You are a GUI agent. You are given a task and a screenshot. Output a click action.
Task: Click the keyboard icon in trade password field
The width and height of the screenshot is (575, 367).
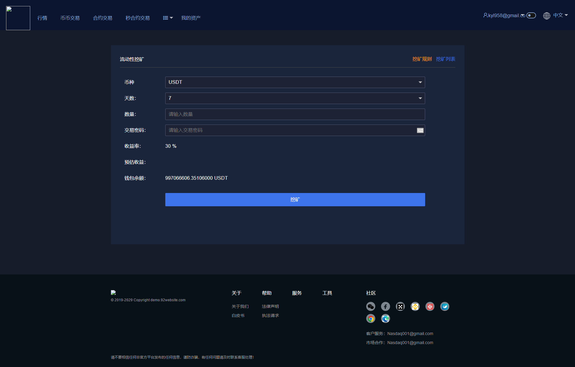click(x=420, y=130)
